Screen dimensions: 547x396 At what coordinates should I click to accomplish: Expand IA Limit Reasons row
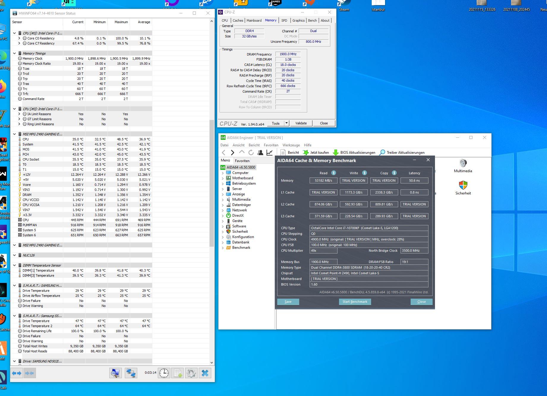[x=19, y=114]
